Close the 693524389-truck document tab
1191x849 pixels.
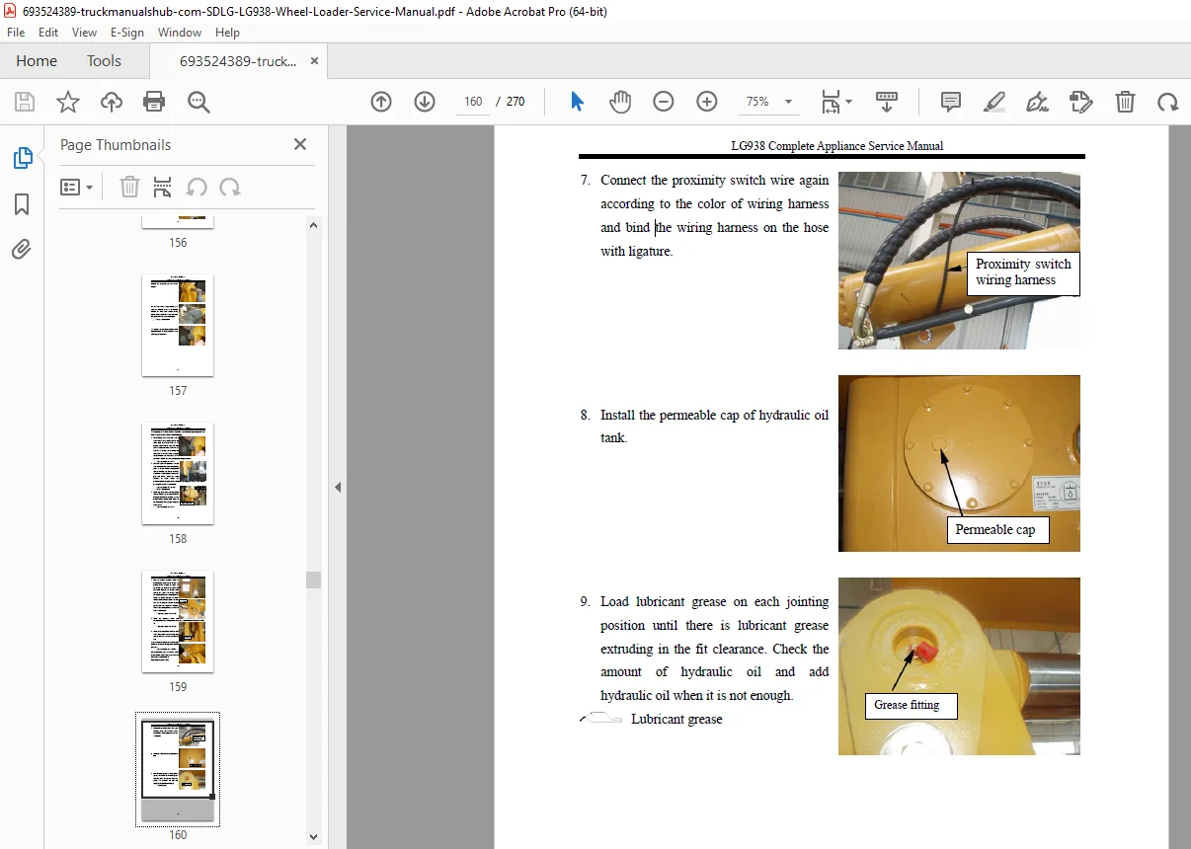click(x=314, y=61)
